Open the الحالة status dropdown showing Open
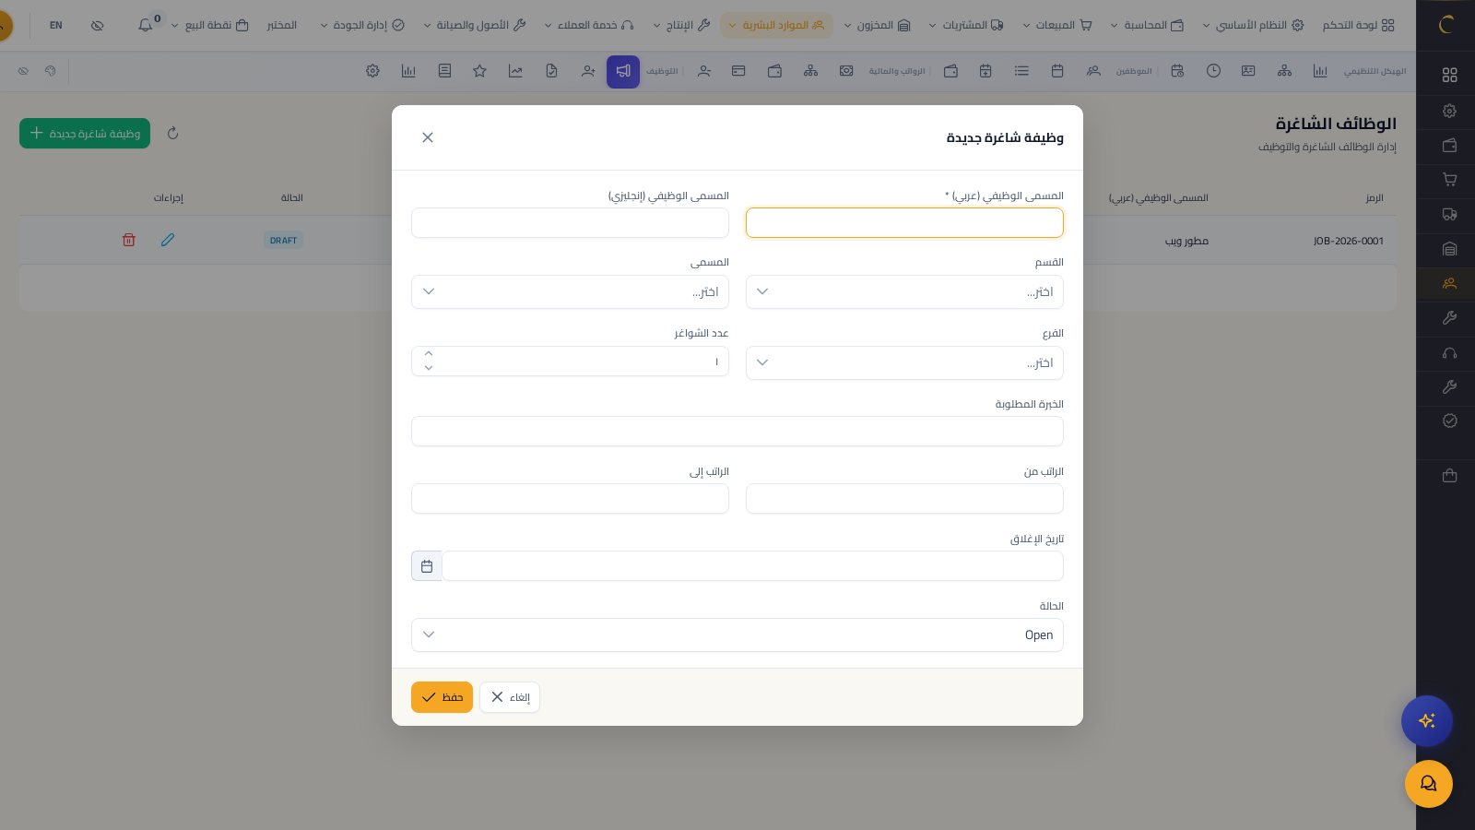This screenshot has width=1475, height=830. pyautogui.click(x=737, y=634)
